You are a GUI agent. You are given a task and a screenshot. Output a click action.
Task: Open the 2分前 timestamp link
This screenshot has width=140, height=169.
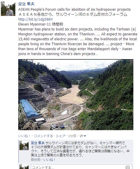tap(72, 136)
